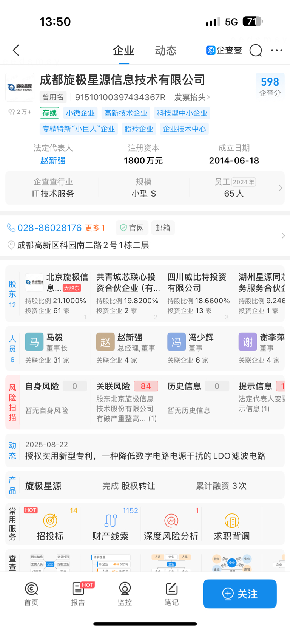The image size is (290, 631).
Task: Call phone number 028-86028176
Action: pos(49,228)
